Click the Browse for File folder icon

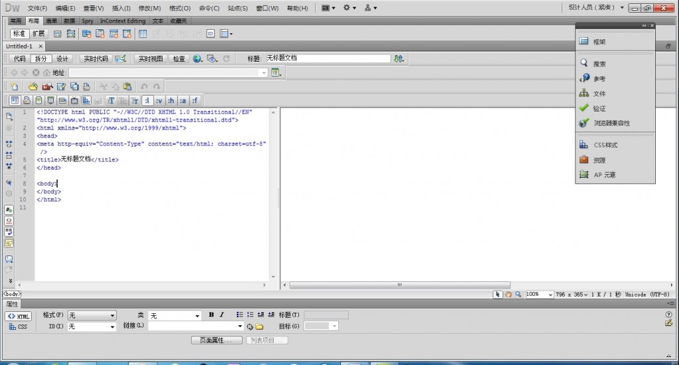tap(259, 327)
